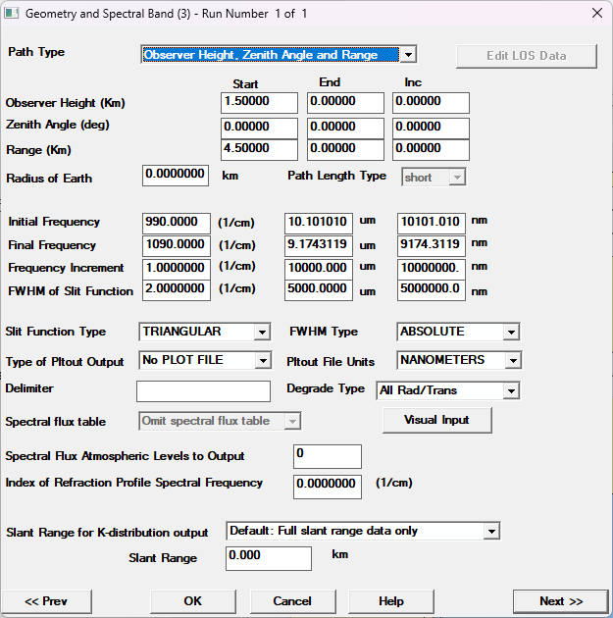Click Index of Refraction Profile frequency field
The height and width of the screenshot is (618, 613).
pyautogui.click(x=328, y=487)
